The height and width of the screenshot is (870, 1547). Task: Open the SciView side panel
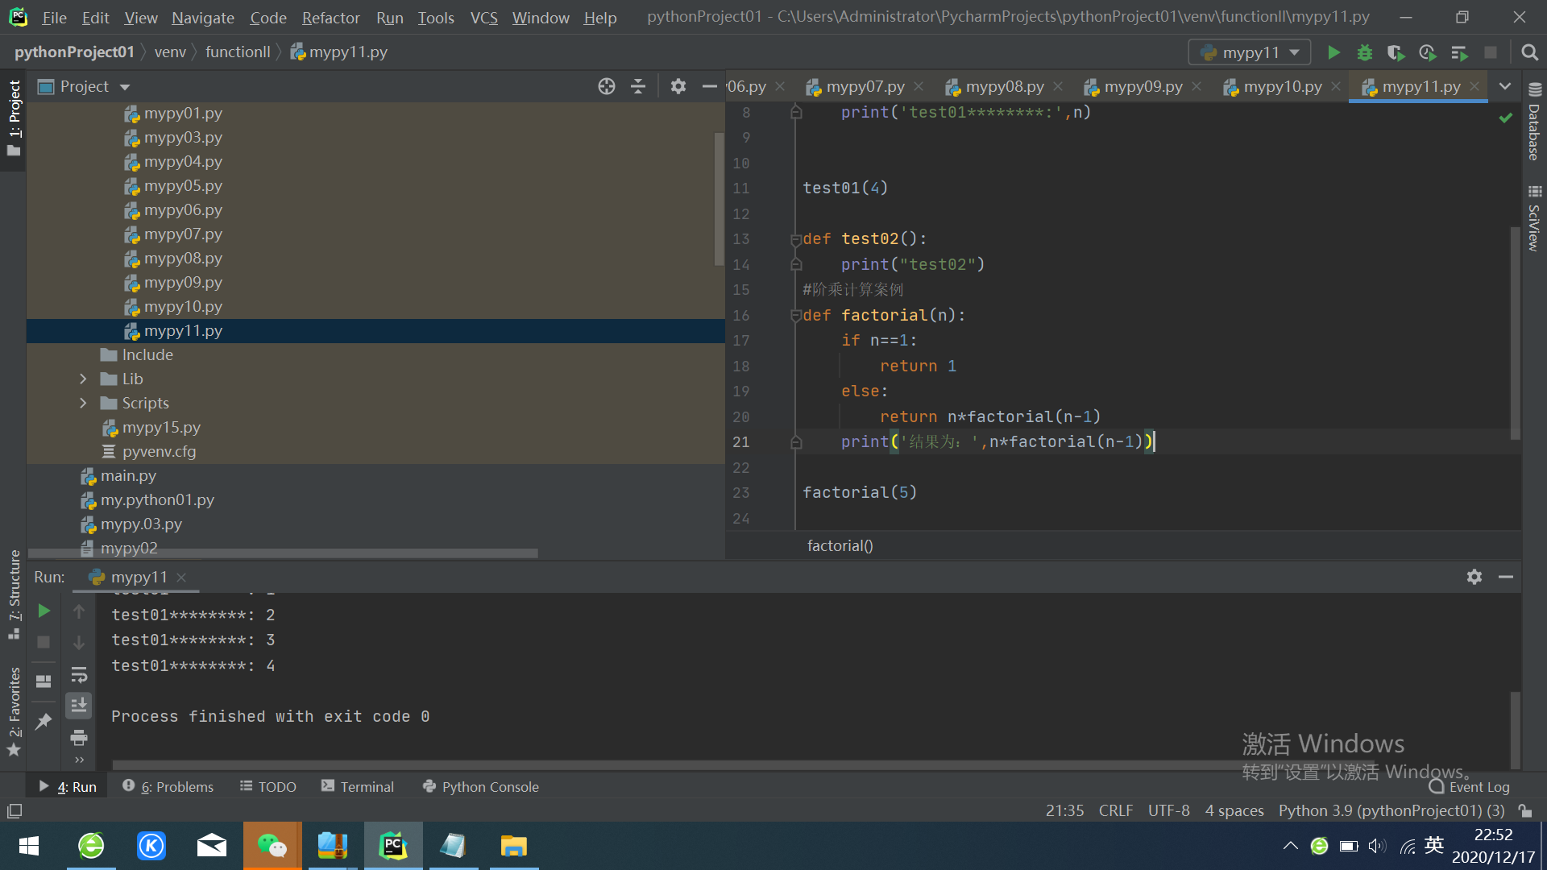tap(1534, 218)
